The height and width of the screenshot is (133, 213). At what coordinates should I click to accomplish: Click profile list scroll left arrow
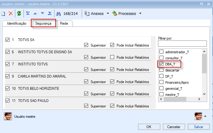point(161,99)
